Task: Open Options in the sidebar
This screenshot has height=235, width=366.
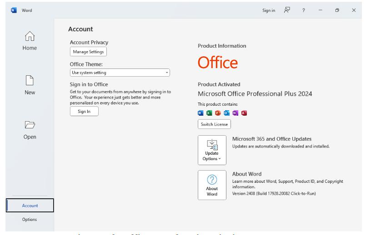Action: [x=30, y=220]
